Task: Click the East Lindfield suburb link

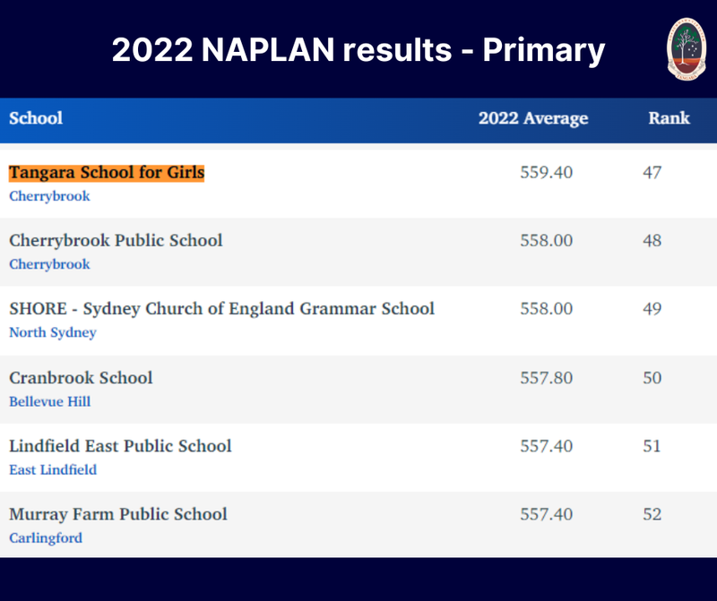Action: pos(53,469)
